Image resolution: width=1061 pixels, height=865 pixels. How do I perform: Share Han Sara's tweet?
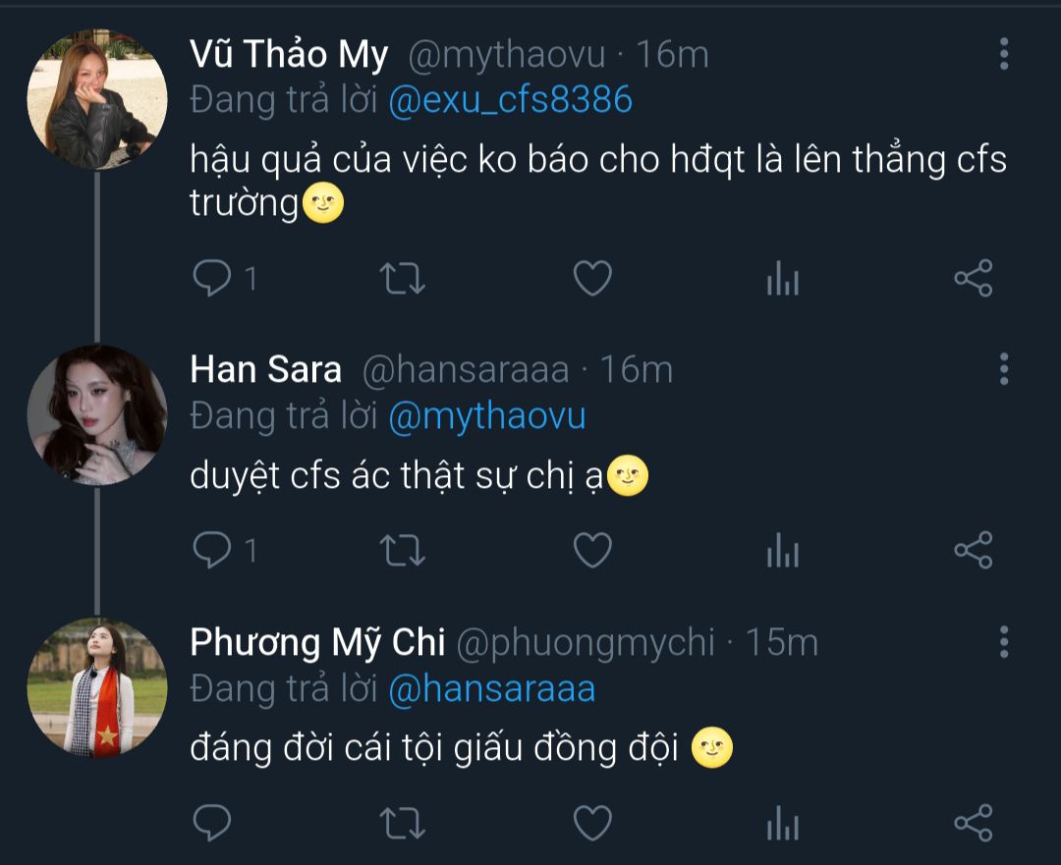tap(974, 550)
